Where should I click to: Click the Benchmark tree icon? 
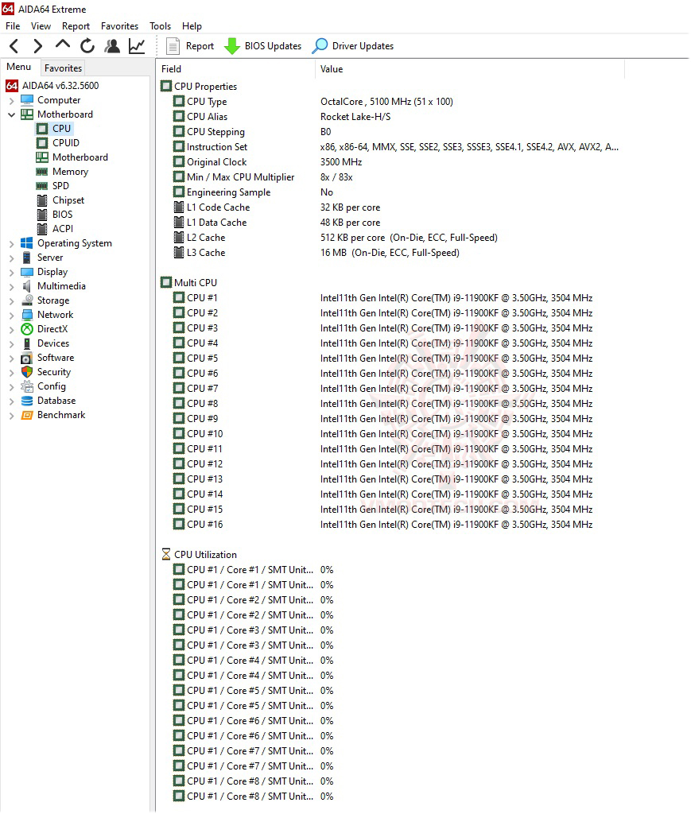[x=27, y=415]
